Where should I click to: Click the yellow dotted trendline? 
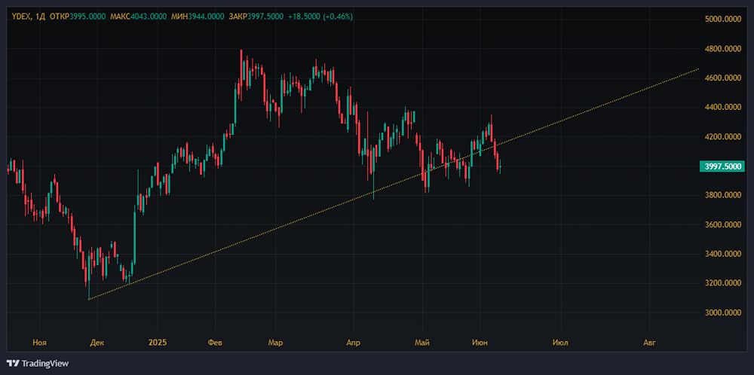point(302,223)
